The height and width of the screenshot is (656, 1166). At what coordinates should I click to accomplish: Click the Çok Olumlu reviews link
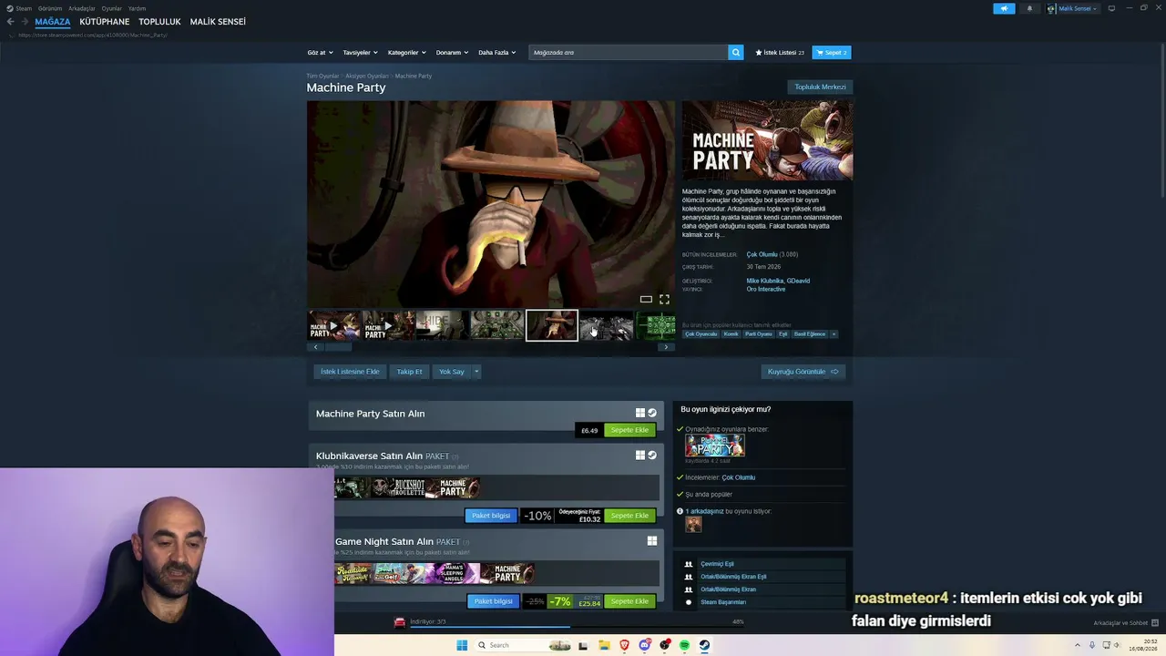pos(762,254)
